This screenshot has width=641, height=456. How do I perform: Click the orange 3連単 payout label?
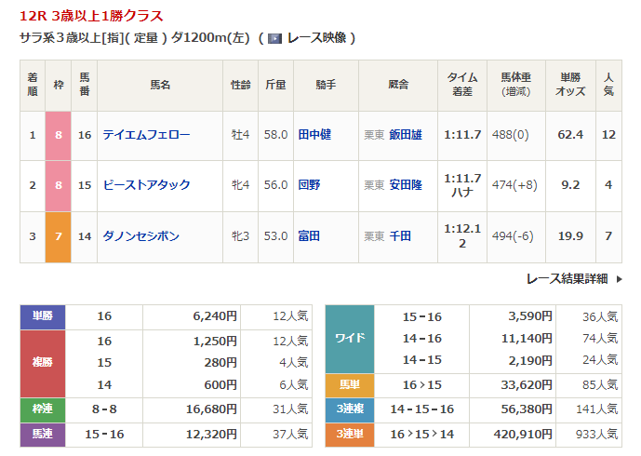349,433
